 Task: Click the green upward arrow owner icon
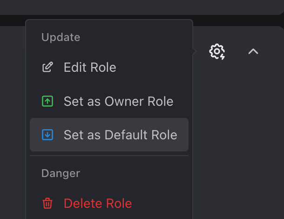[x=47, y=101]
